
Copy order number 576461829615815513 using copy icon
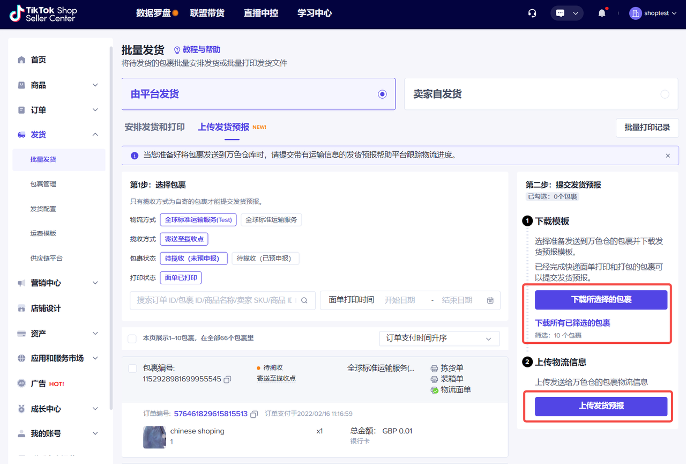[x=254, y=414]
